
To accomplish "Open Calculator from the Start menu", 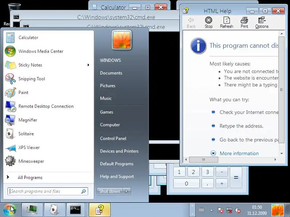I will coord(49,38).
